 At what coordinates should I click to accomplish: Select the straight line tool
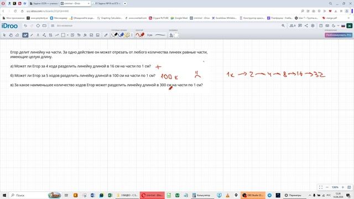32,35
